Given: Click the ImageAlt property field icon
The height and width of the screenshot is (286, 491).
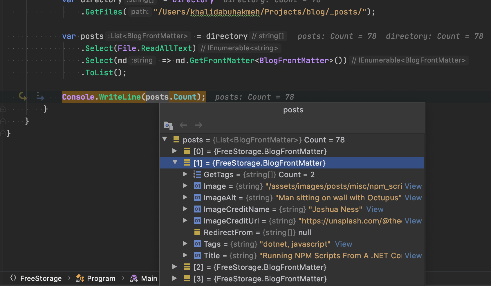Looking at the screenshot, I should click(197, 197).
